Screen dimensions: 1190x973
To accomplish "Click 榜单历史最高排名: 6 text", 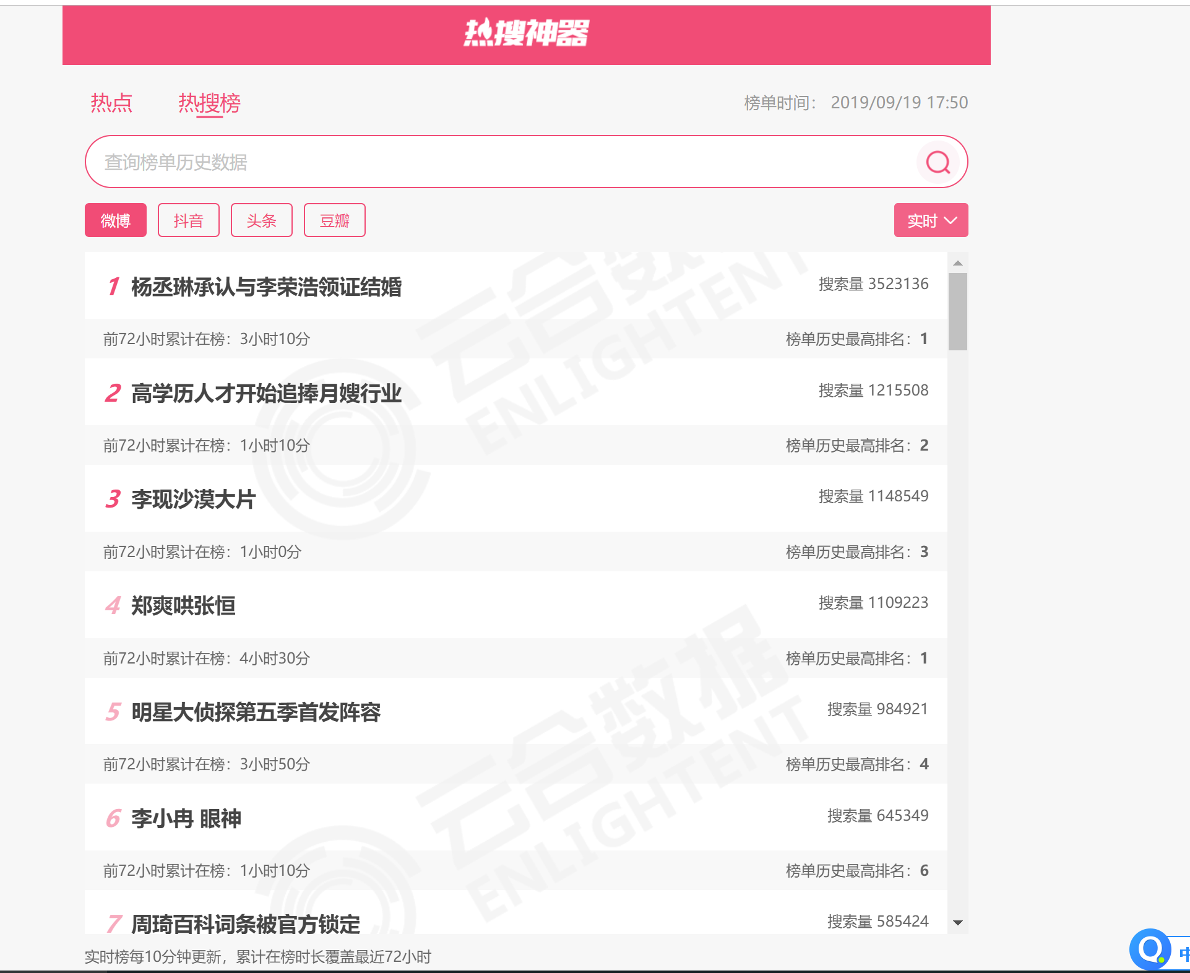I will (x=857, y=871).
